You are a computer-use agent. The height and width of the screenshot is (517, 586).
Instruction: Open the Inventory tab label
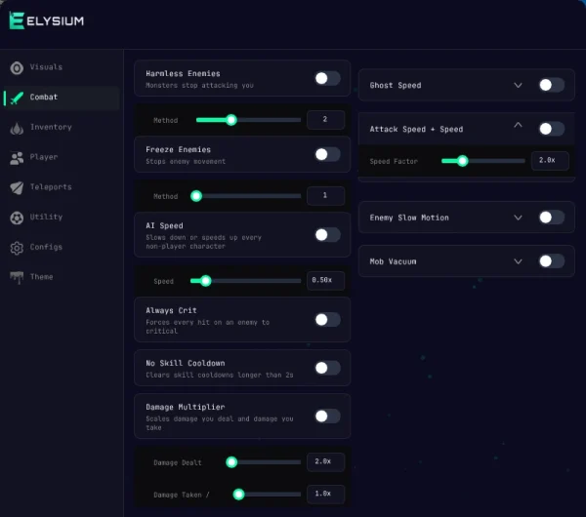click(x=51, y=127)
